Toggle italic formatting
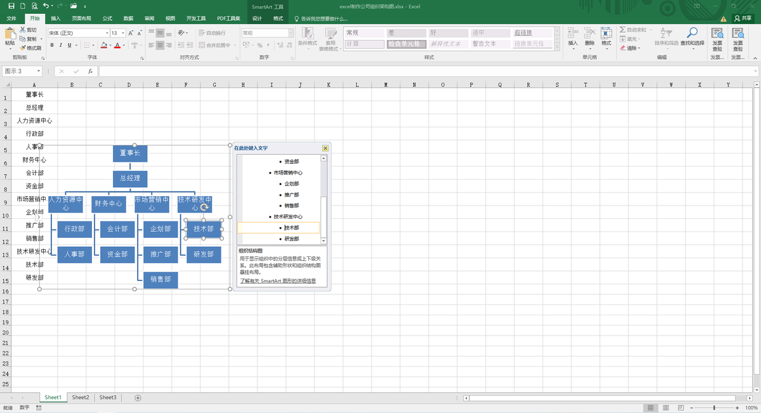761x413 pixels. [61, 45]
